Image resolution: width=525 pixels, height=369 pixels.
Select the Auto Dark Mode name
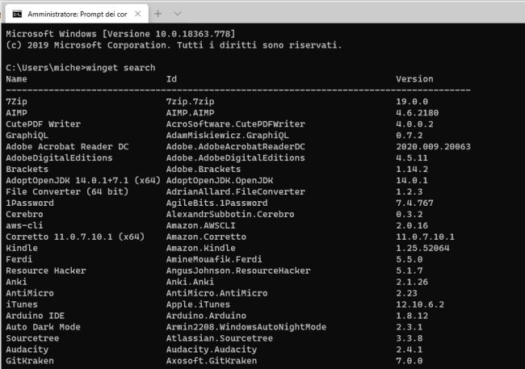point(43,327)
